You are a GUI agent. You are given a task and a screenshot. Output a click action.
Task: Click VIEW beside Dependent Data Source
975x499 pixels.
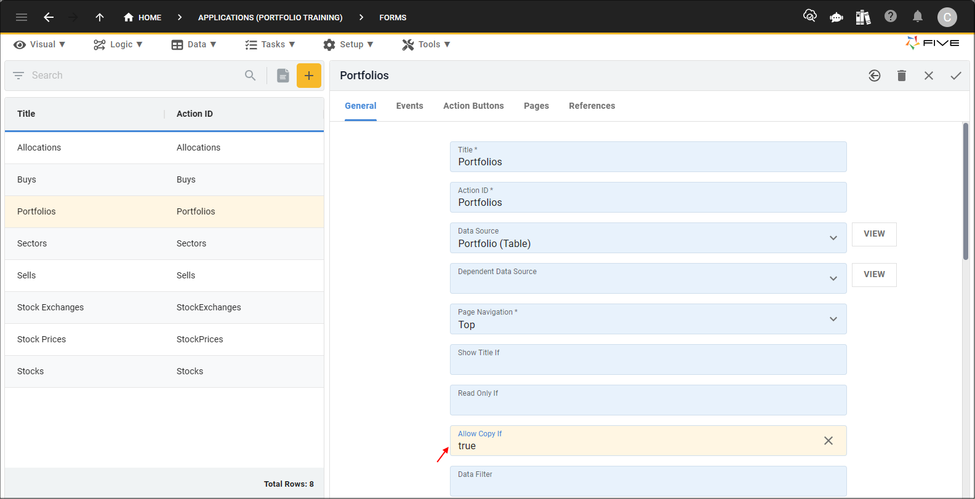pyautogui.click(x=874, y=275)
